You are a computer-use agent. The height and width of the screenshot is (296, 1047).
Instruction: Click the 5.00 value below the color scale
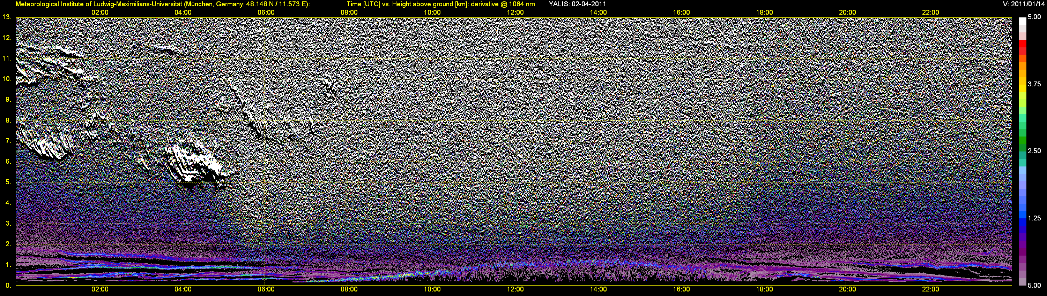tap(1034, 286)
